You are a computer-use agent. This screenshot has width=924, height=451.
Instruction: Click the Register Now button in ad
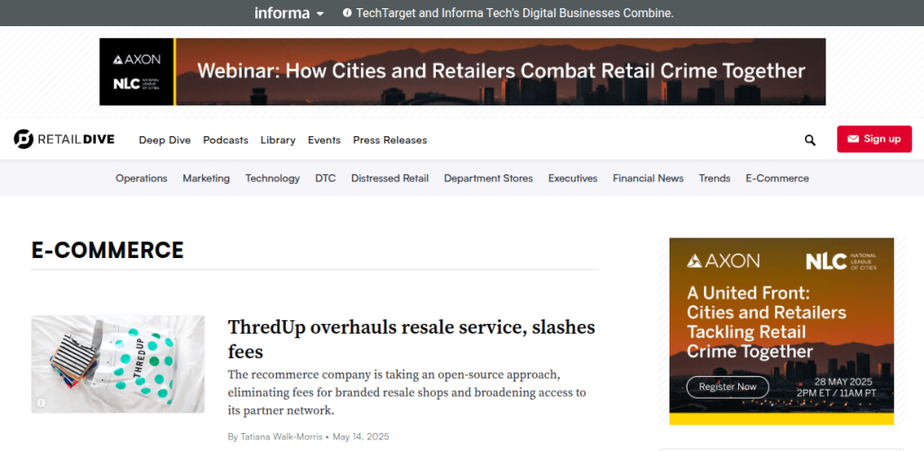point(728,387)
